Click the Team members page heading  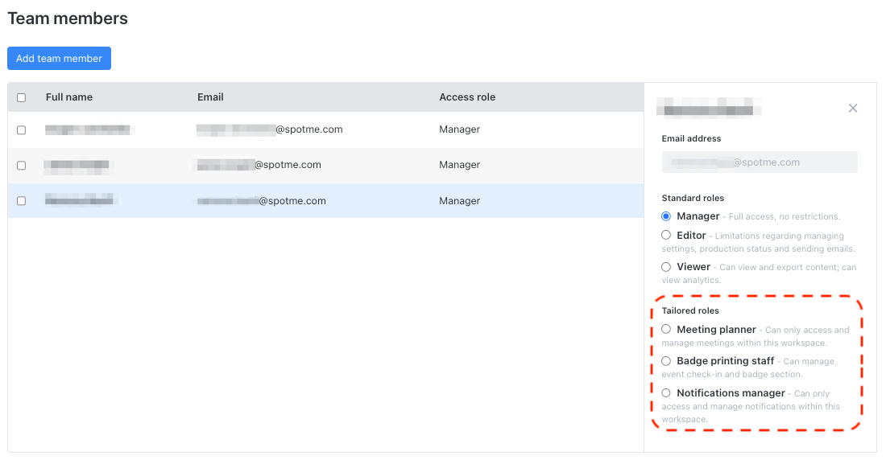click(68, 18)
